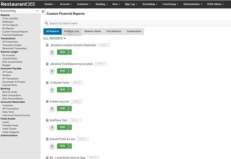
Task: Click the hamburger menu icon beside Accounting
Action: point(43,11)
